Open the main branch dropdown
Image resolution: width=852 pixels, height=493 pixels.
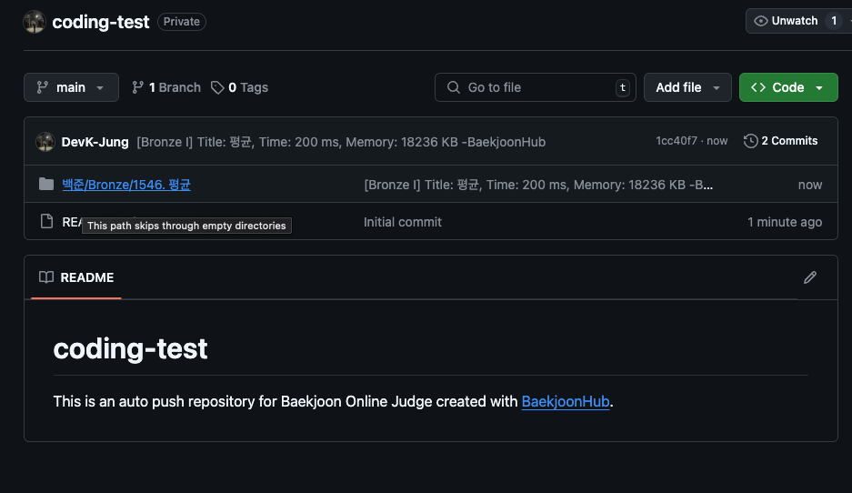[x=71, y=87]
